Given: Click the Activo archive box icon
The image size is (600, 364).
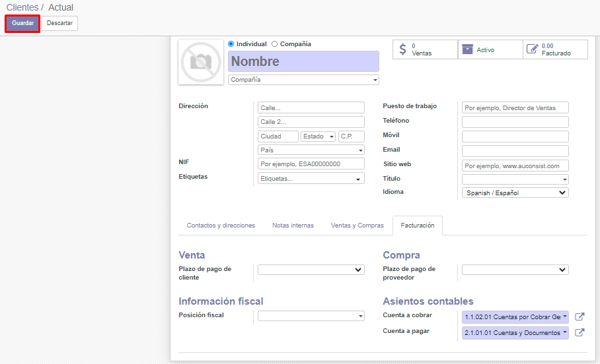Looking at the screenshot, I should [x=468, y=49].
